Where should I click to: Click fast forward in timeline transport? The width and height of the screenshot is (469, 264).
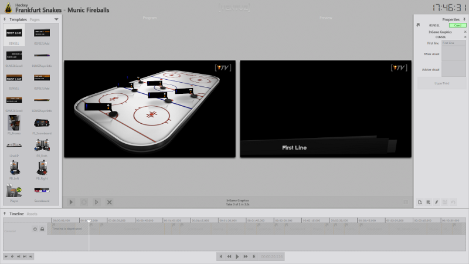point(245,256)
